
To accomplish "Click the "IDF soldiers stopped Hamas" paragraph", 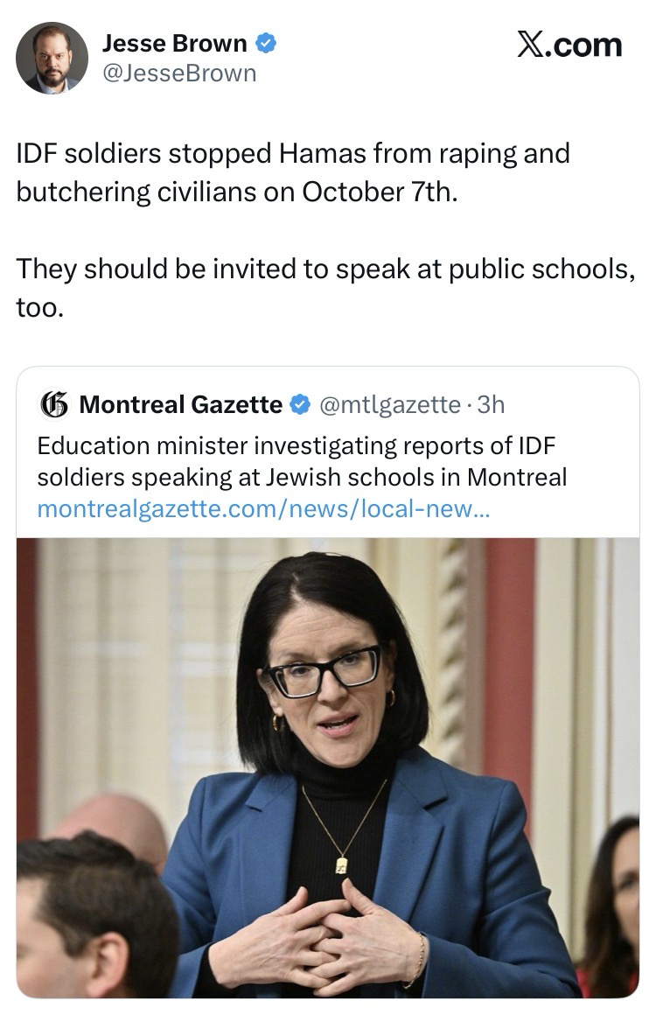I will 293,171.
